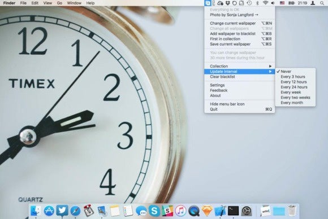328x219 pixels.
Task: Open Spotlight search magnifier
Action: click(322, 3)
